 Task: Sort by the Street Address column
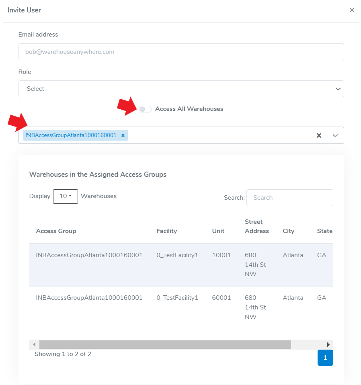point(256,226)
